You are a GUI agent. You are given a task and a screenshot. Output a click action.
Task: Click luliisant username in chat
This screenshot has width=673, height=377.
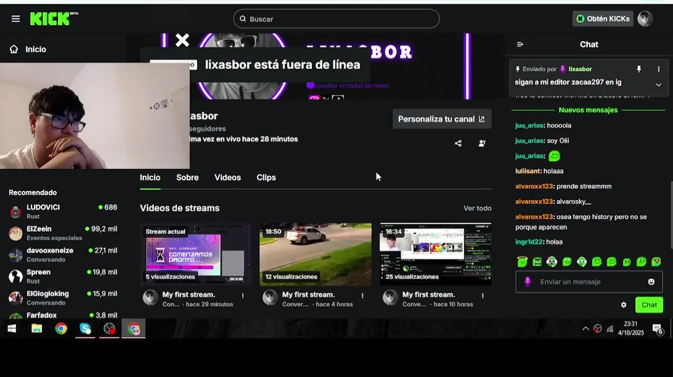528,171
